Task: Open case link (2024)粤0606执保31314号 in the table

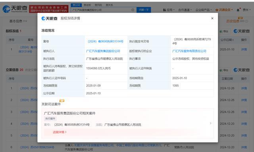Action: (106, 42)
